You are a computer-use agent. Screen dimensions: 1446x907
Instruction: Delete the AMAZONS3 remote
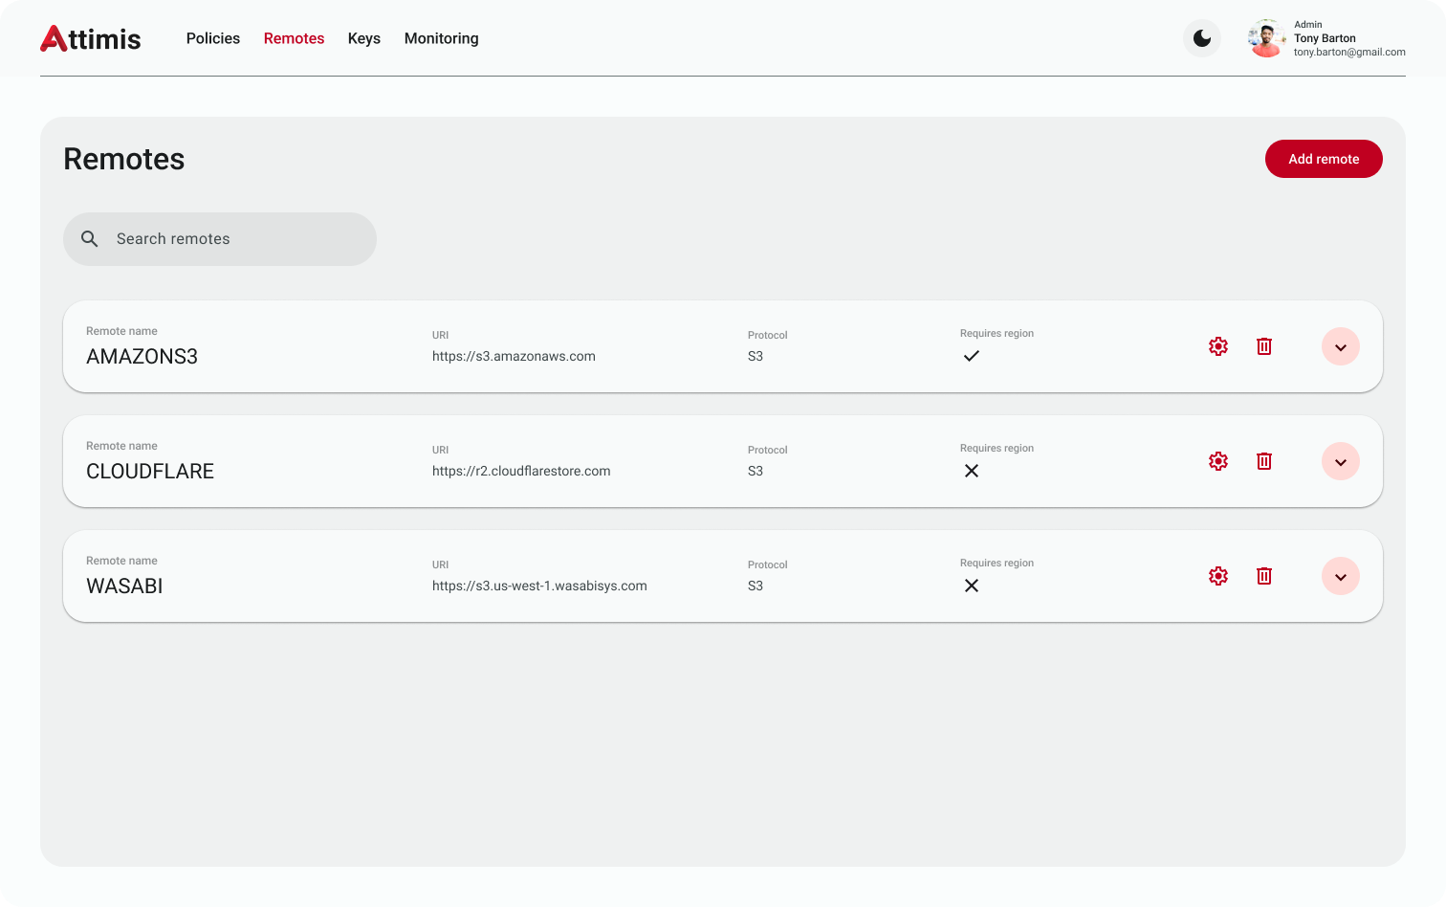click(x=1263, y=346)
